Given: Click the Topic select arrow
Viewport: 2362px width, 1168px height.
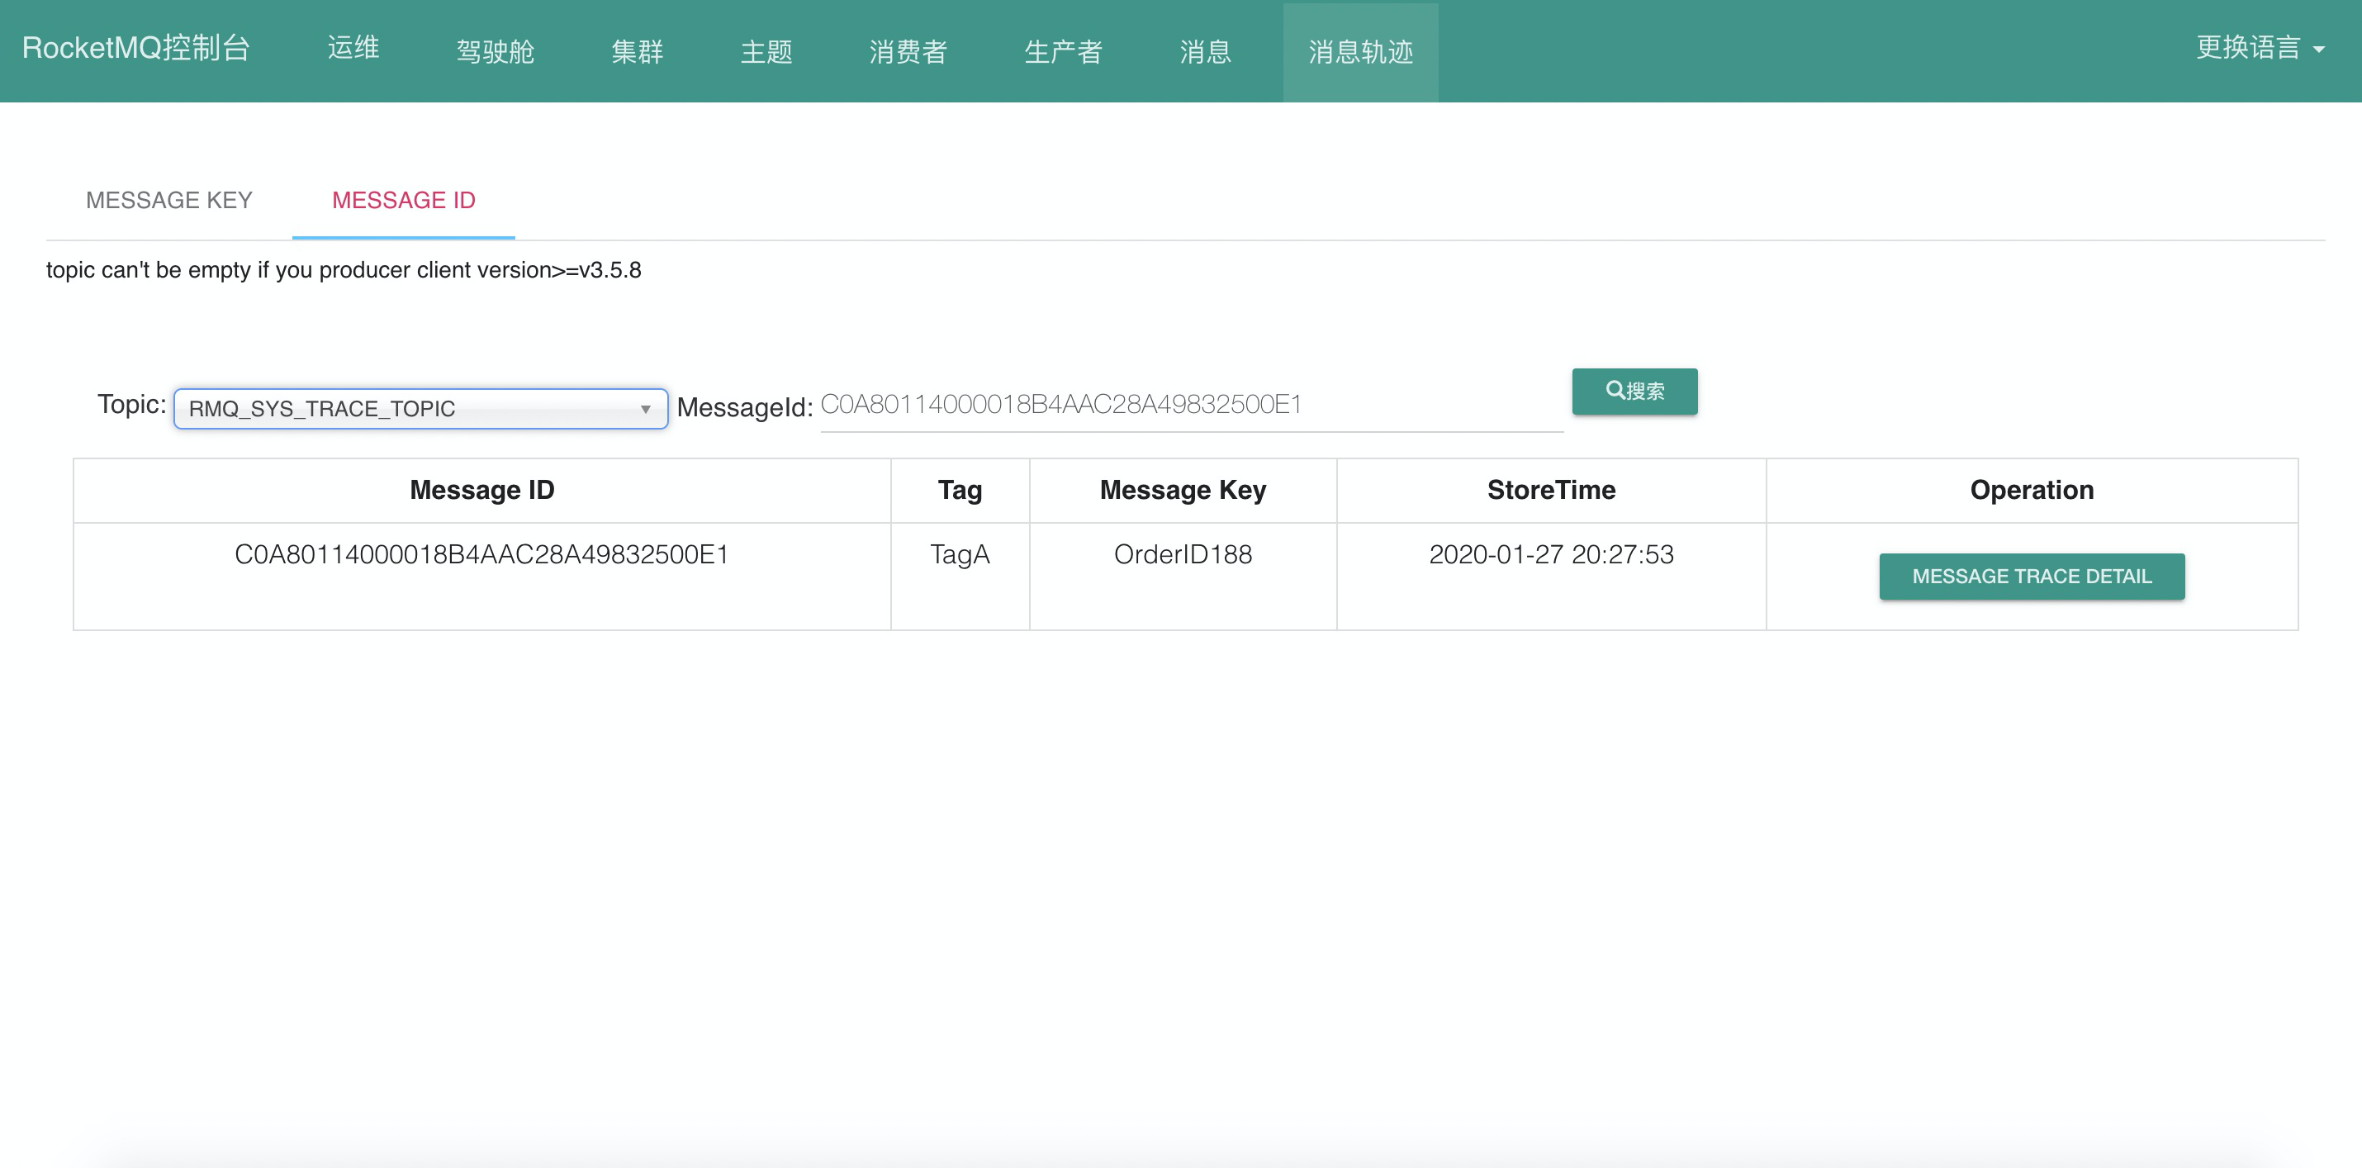Looking at the screenshot, I should [646, 409].
